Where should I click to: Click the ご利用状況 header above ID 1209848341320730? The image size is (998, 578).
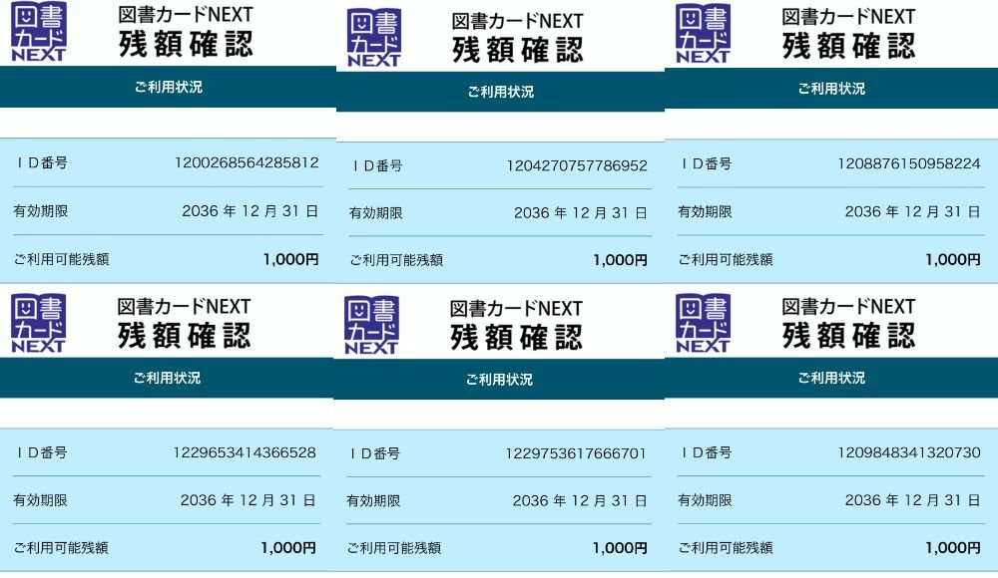pos(832,379)
